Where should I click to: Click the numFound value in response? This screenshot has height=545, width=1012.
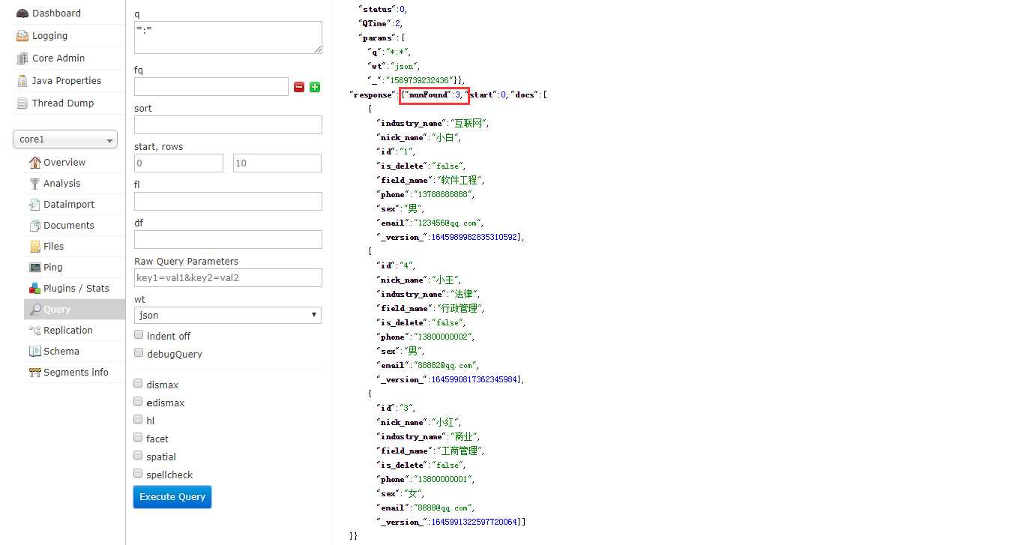tap(457, 95)
